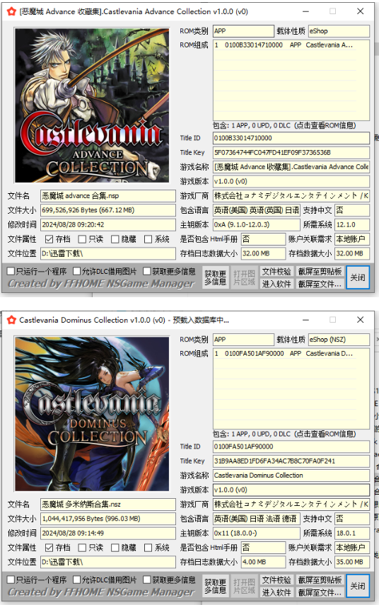Click the file name field 恶魔城 advance 合集.nsp
This screenshot has width=379, height=605.
click(108, 195)
